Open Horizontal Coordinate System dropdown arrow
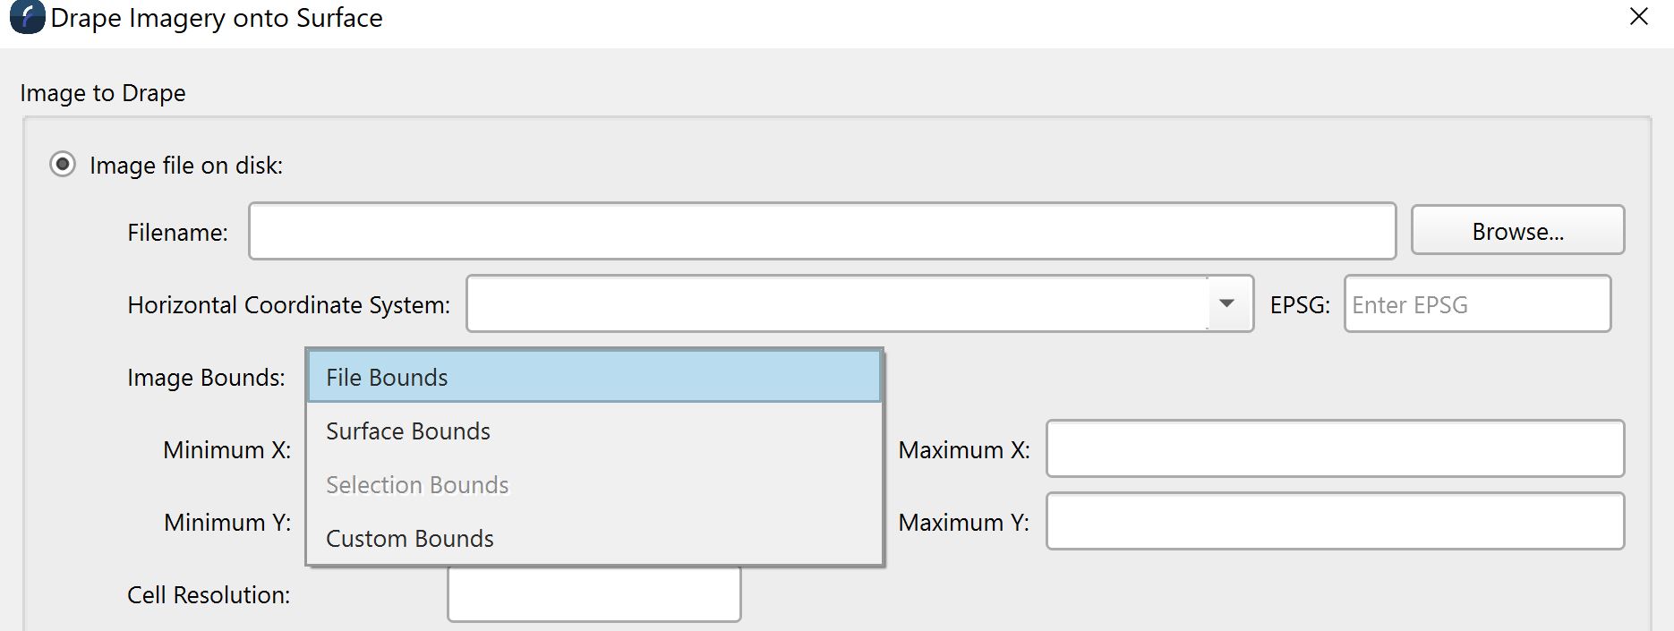Viewport: 1674px width, 631px height. coord(1227,304)
